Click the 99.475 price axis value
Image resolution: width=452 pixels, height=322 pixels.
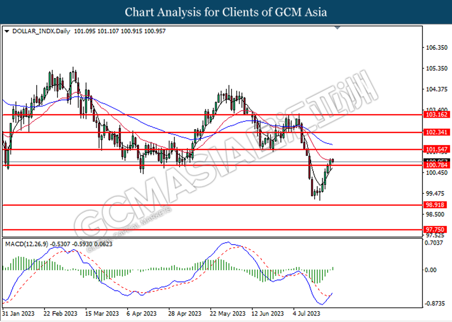(x=435, y=193)
